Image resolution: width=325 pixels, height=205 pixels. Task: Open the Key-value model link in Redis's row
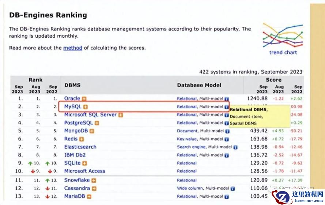[187, 139]
